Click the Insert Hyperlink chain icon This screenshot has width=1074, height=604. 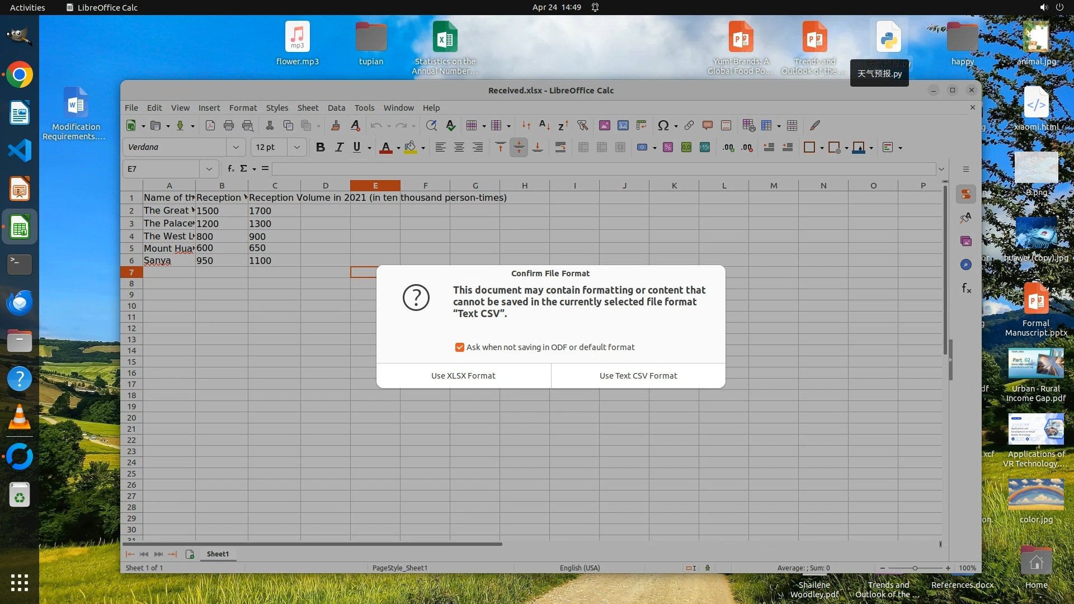click(x=689, y=125)
